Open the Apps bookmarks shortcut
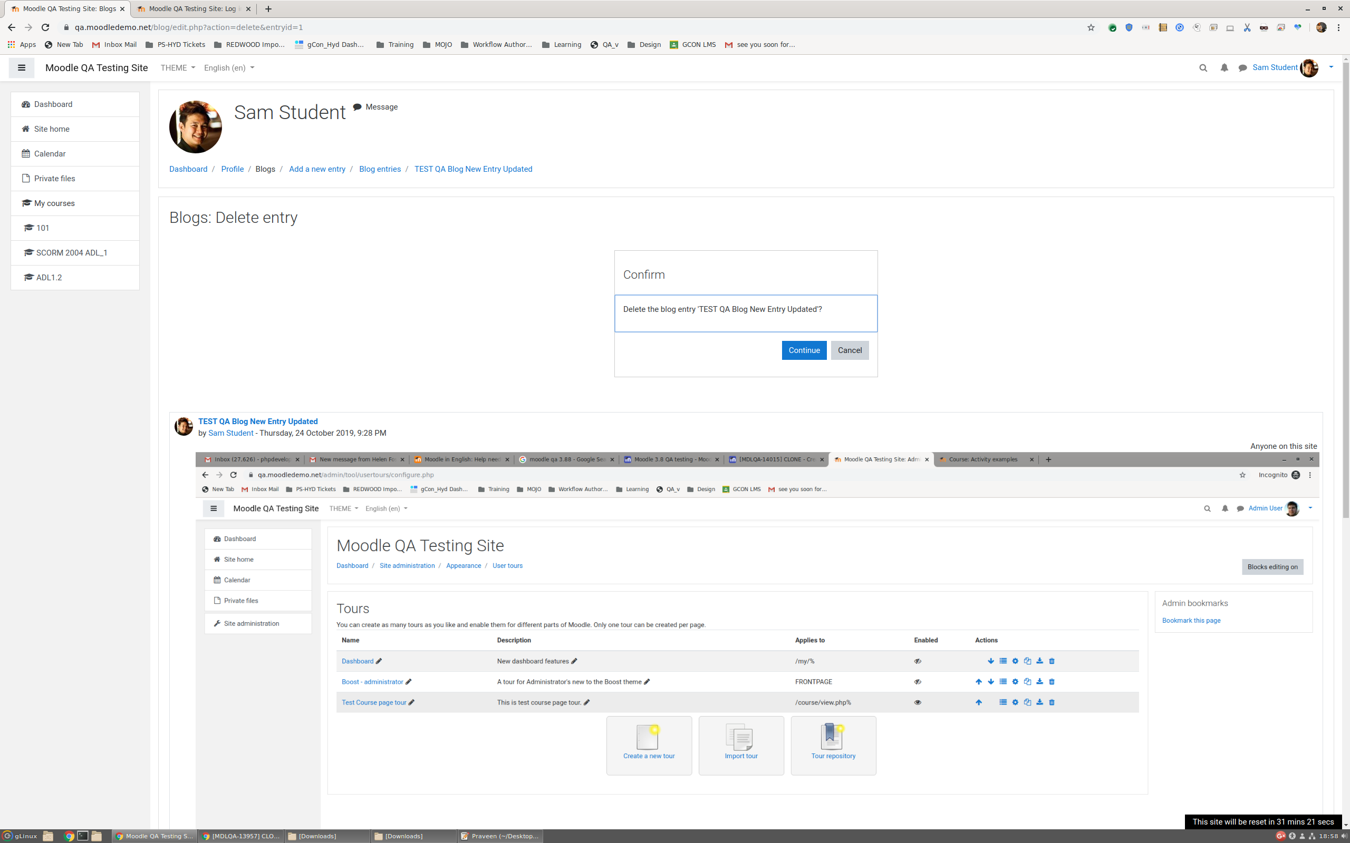The image size is (1350, 843). tap(22, 45)
